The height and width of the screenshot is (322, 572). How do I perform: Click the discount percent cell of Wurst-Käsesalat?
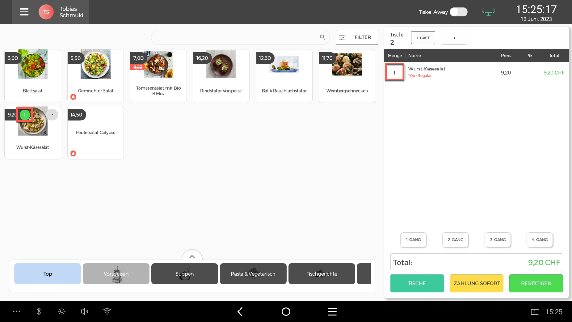point(530,73)
